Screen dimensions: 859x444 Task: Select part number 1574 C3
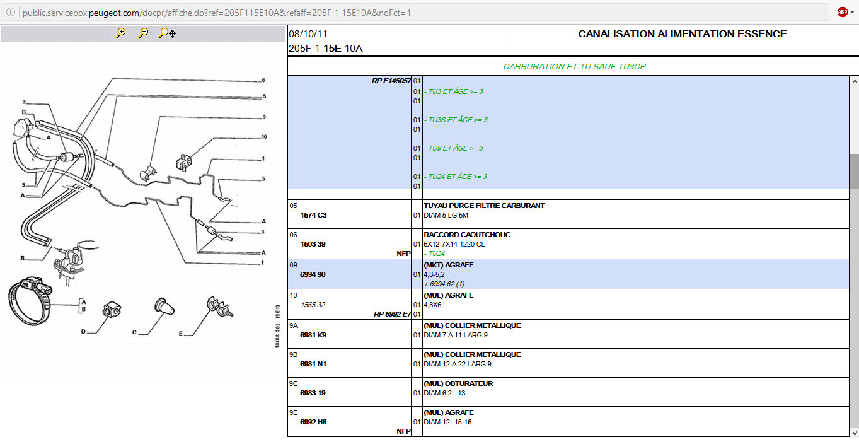point(313,215)
